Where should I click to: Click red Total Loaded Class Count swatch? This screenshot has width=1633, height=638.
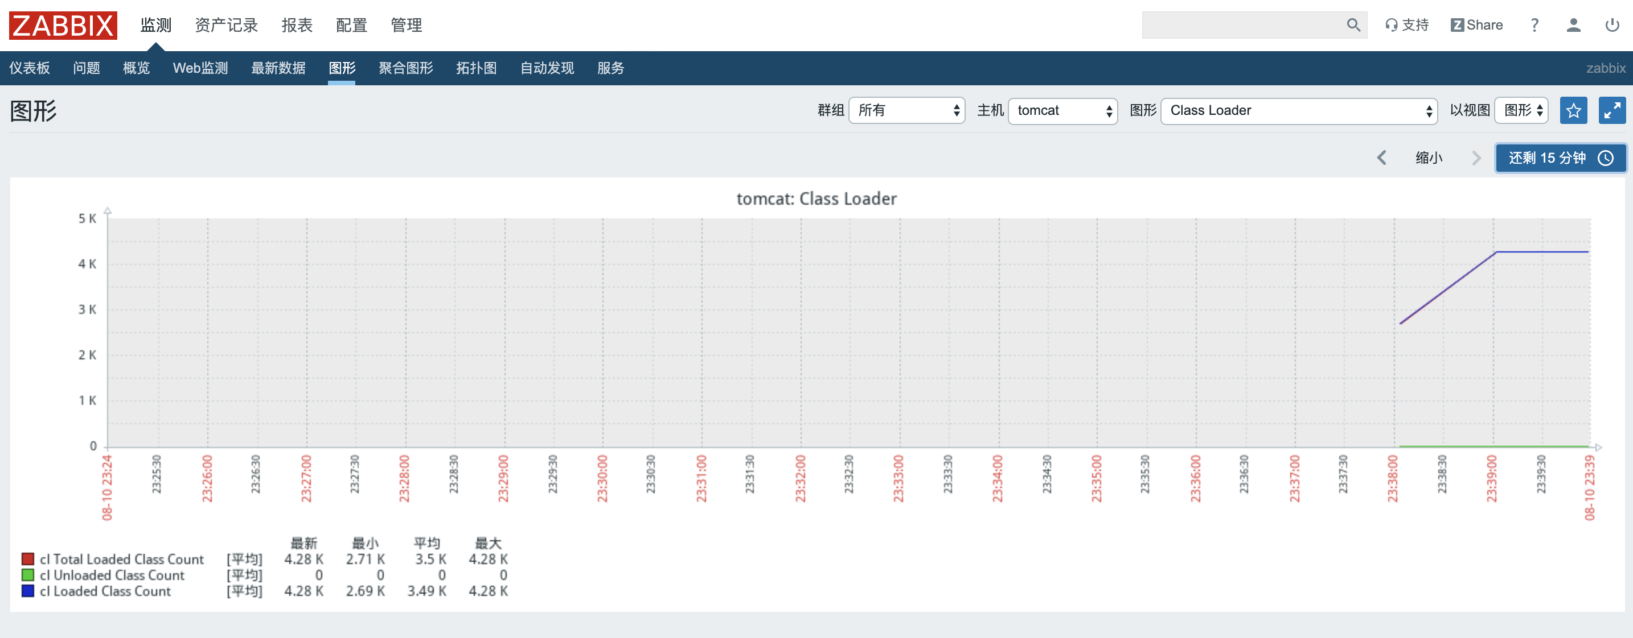(28, 559)
